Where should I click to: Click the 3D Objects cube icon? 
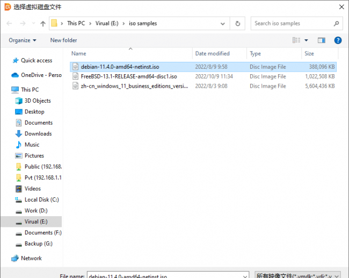point(19,101)
